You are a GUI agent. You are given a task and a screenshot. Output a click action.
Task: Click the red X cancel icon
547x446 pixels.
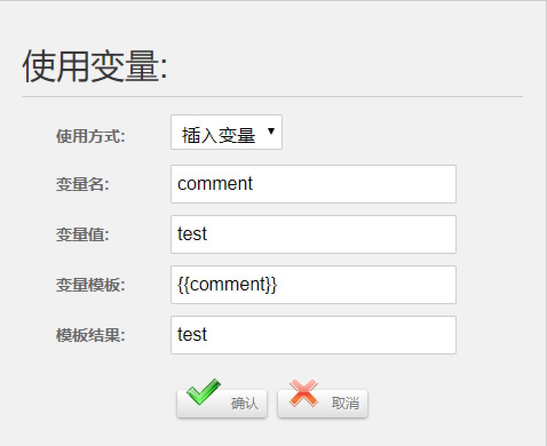click(x=303, y=393)
